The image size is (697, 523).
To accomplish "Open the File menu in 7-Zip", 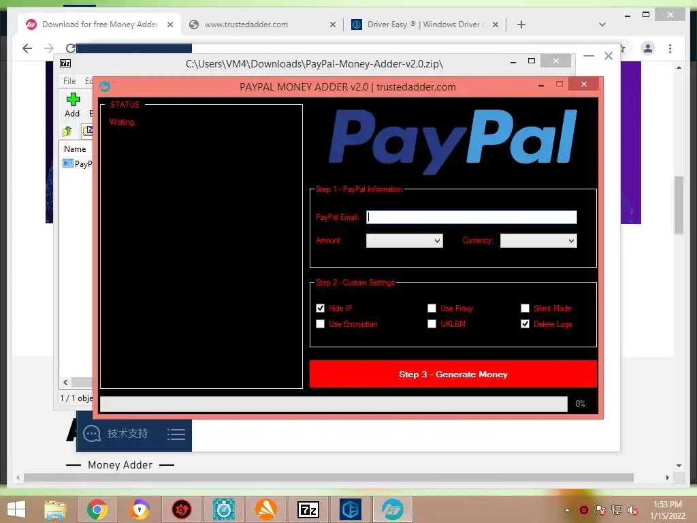I will coord(69,81).
